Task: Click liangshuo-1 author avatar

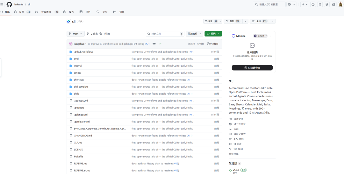Action: click(71, 44)
